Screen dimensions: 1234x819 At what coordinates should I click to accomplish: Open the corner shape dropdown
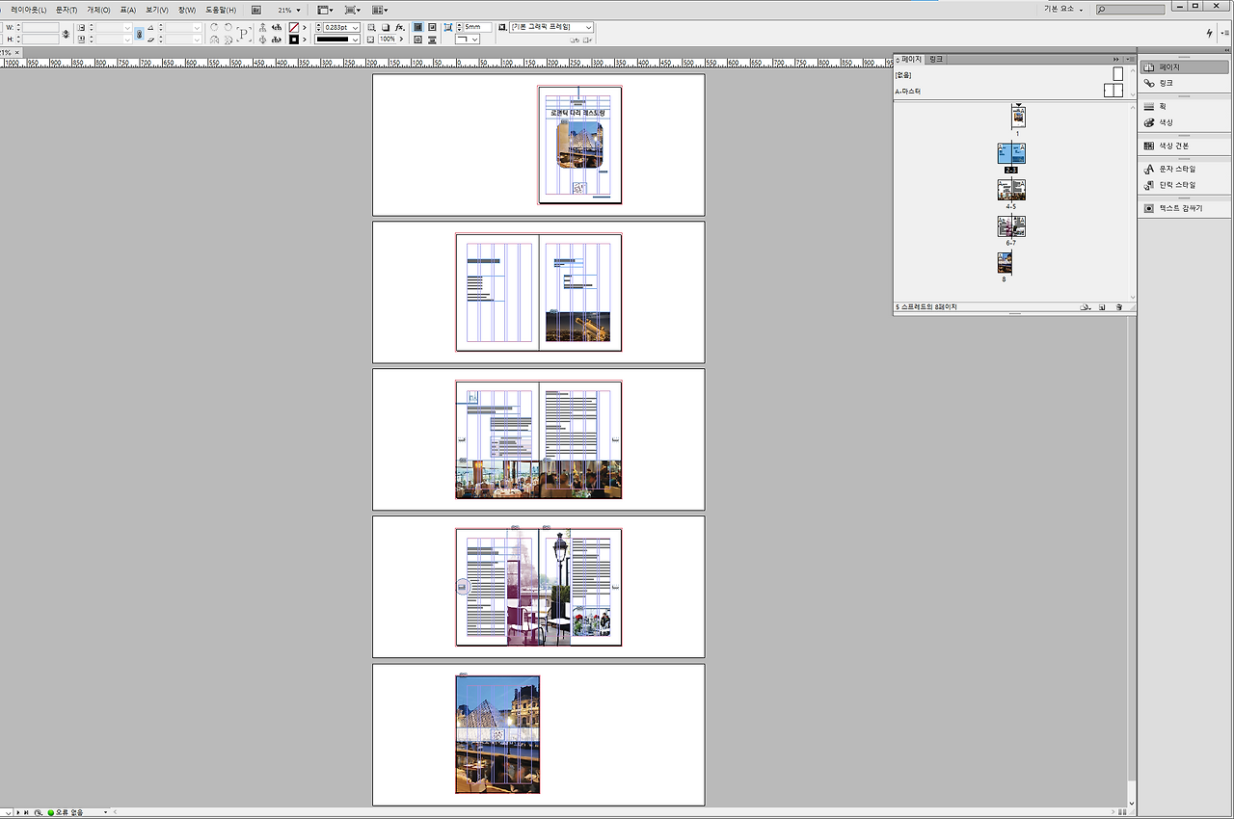pyautogui.click(x=469, y=40)
